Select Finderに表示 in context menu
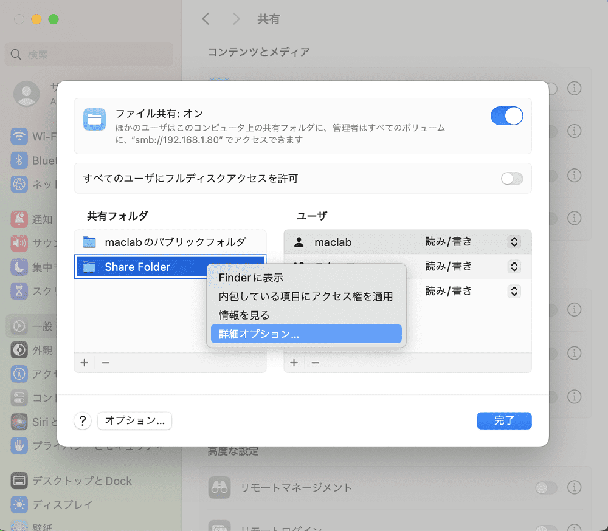The image size is (608, 531). 306,278
